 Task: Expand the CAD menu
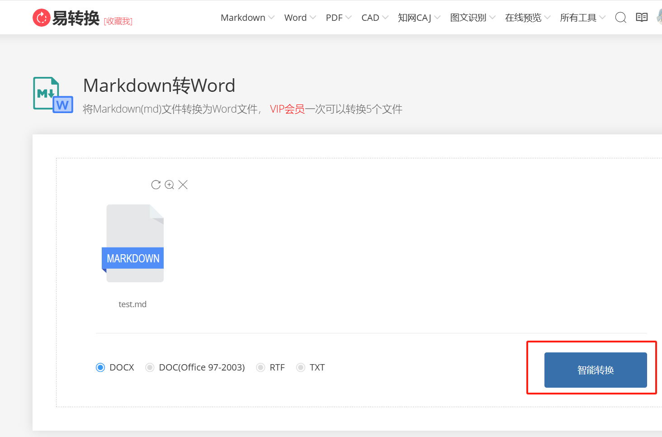[375, 18]
